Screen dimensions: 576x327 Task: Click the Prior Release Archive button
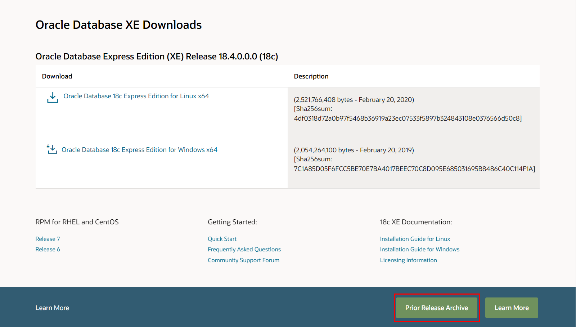pos(437,308)
